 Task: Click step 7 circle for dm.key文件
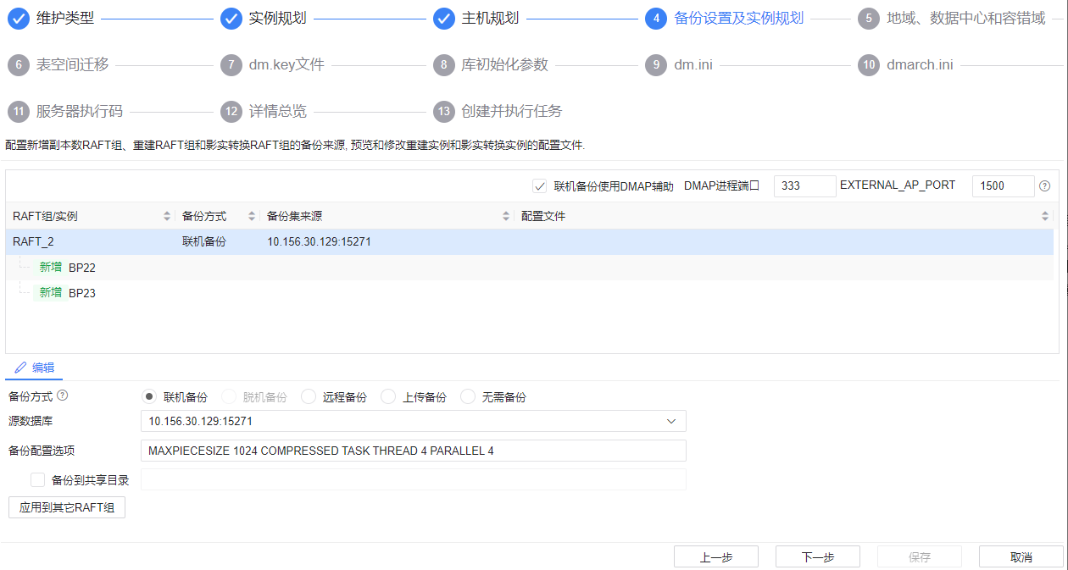pos(231,65)
